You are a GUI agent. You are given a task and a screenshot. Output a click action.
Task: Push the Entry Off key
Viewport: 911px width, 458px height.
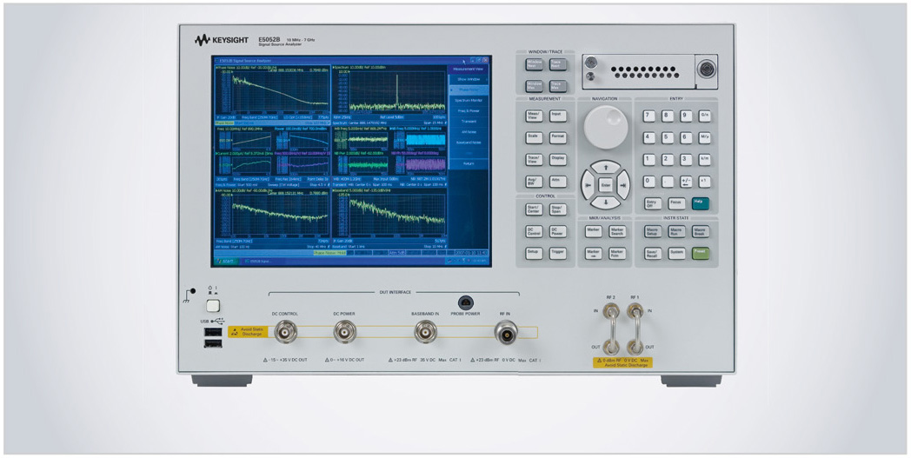pyautogui.click(x=653, y=204)
